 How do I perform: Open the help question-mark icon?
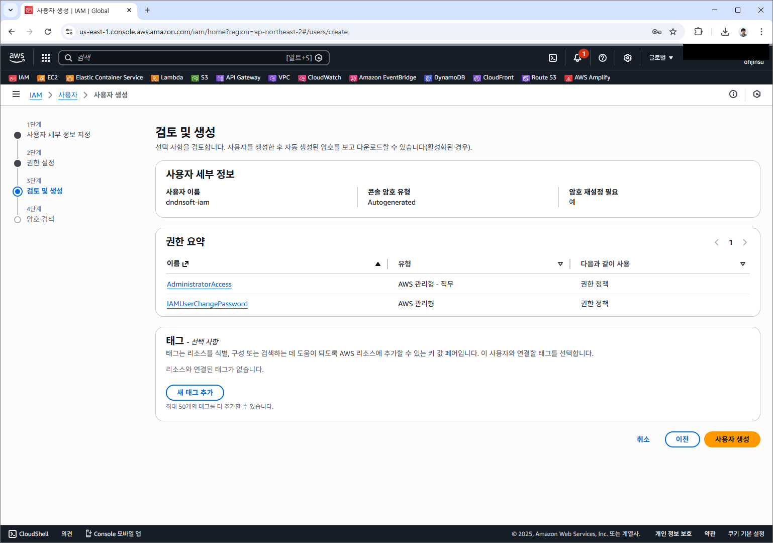pos(602,57)
